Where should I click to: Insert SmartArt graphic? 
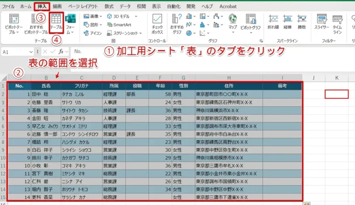click(x=119, y=24)
